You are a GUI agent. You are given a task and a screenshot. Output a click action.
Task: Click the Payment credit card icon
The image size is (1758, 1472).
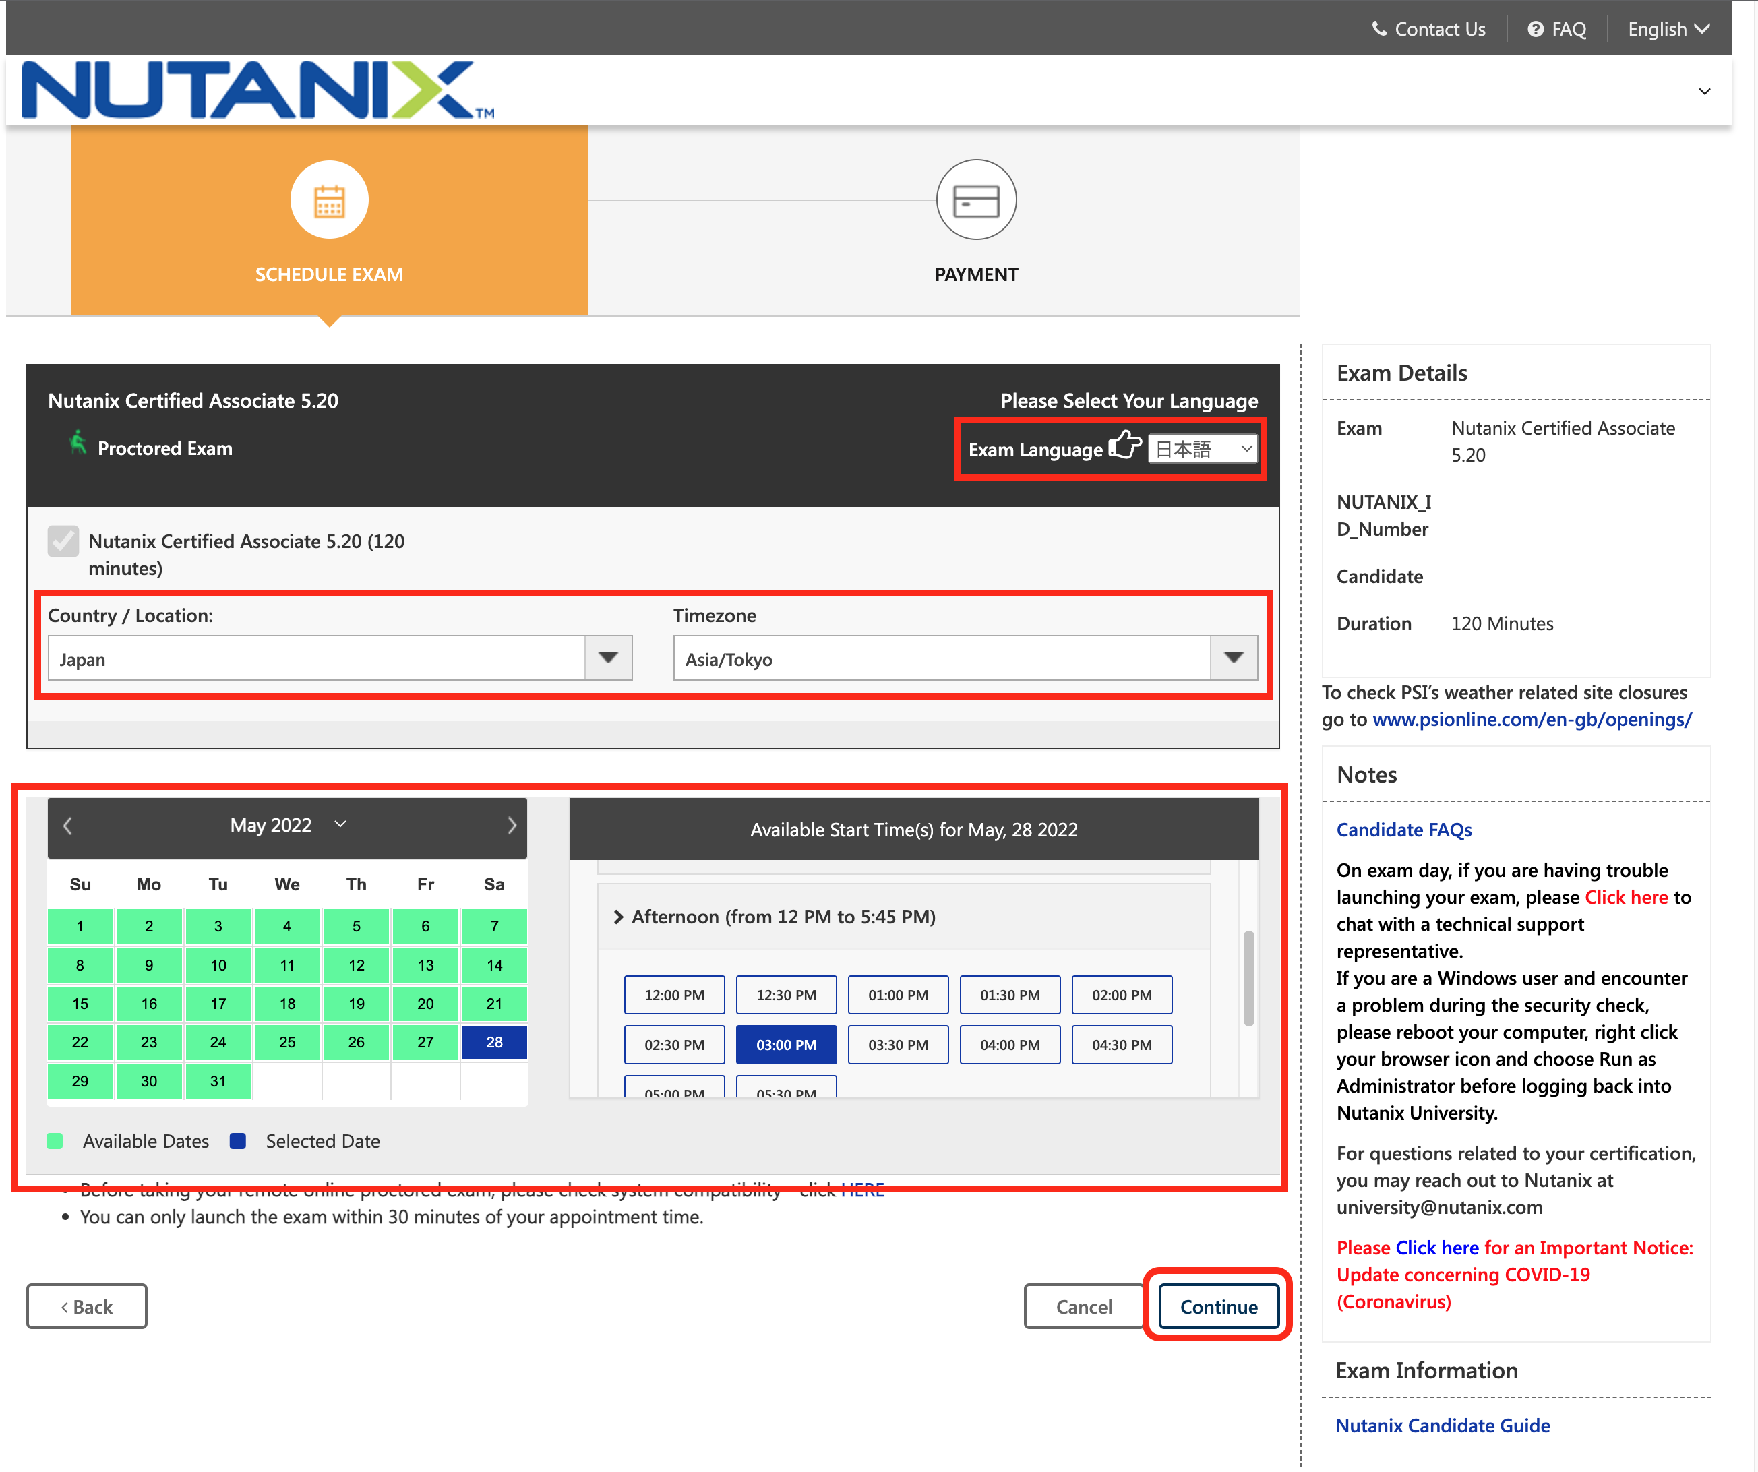(x=975, y=201)
